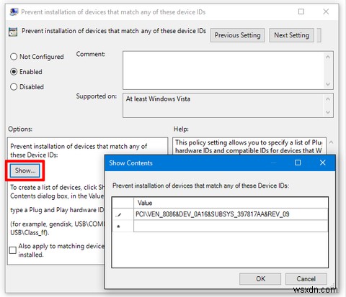Select the Not Configured radio button
The width and height of the screenshot is (346, 297).
(14, 57)
